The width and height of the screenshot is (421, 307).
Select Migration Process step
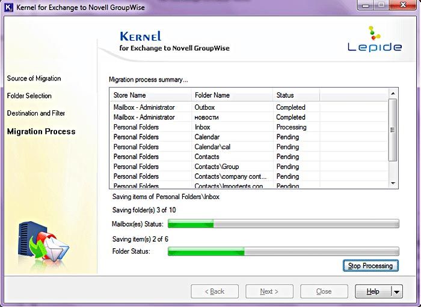tap(41, 131)
